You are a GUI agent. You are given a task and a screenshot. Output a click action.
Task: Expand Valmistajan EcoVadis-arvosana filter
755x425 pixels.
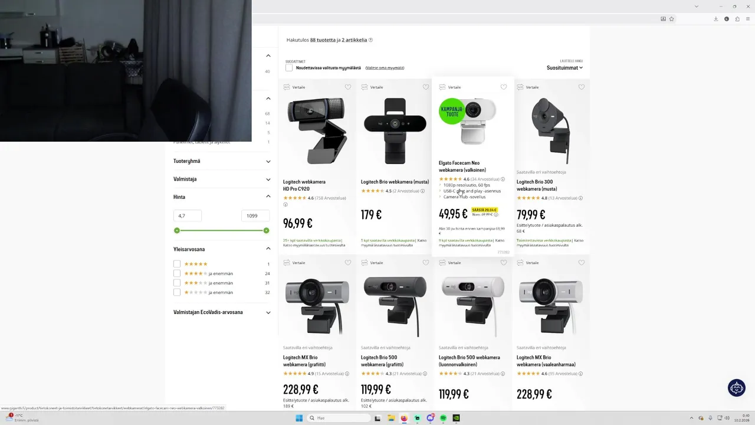(x=222, y=312)
